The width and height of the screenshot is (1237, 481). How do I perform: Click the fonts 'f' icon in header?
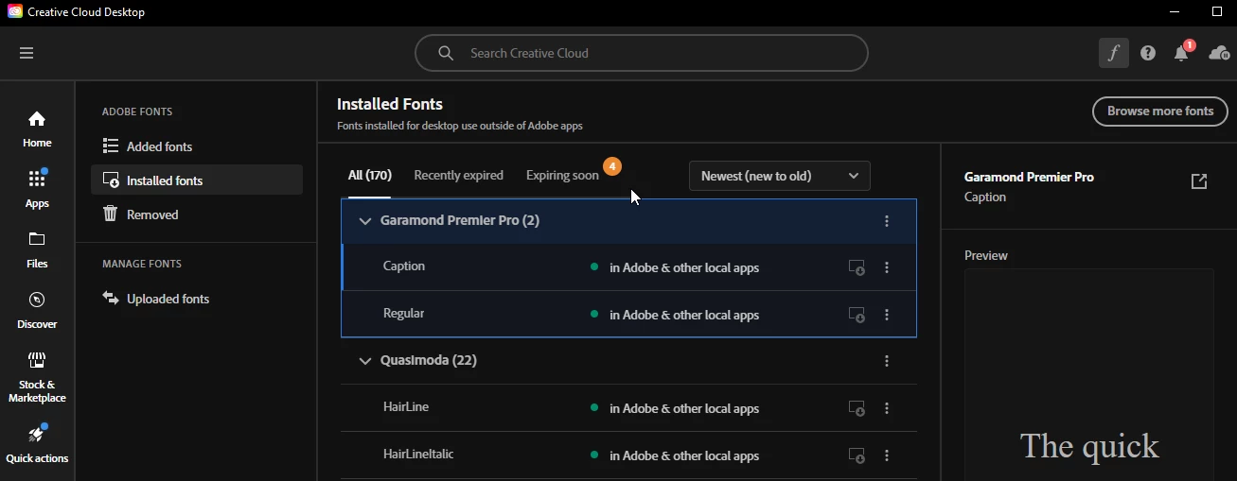pyautogui.click(x=1114, y=53)
